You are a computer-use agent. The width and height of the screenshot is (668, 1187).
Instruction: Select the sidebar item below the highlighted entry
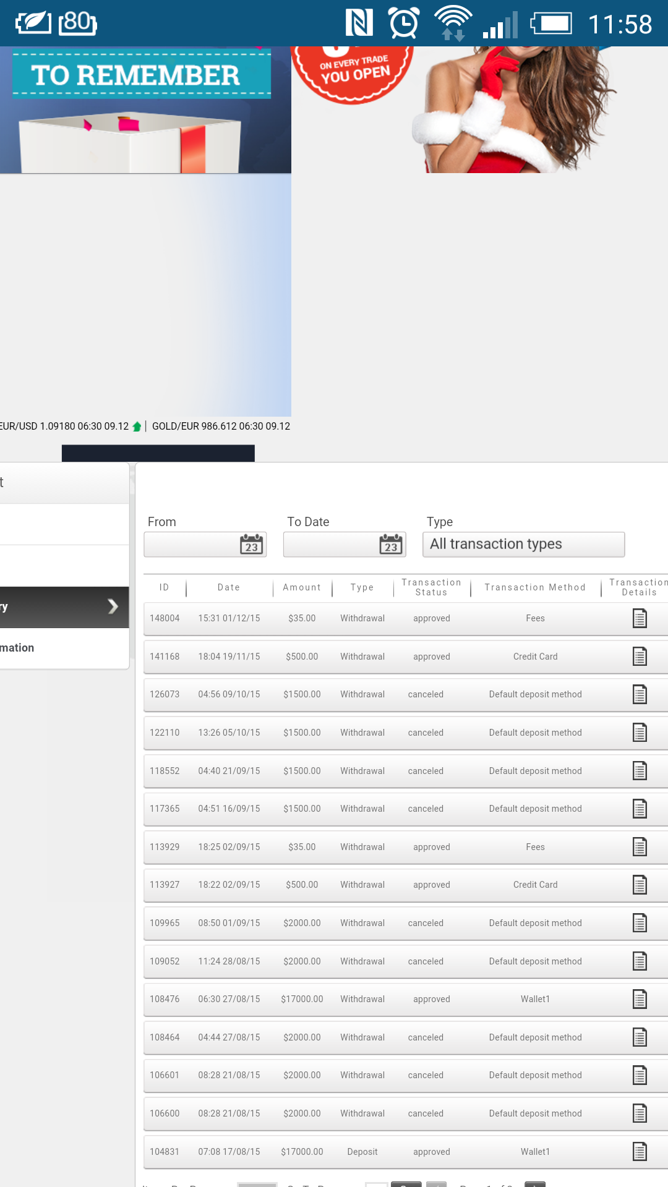click(x=62, y=648)
